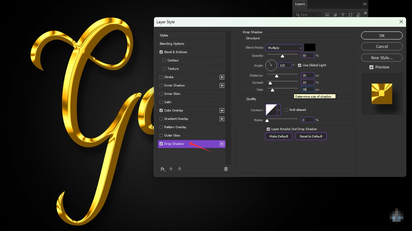This screenshot has height=231, width=412.
Task: Filter for pixel layers
Action: [x=327, y=15]
